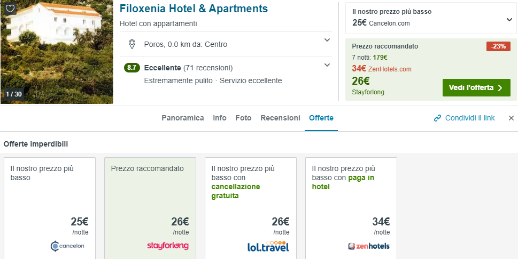Click the Stayforlong logo
518x259 pixels.
tap(168, 246)
